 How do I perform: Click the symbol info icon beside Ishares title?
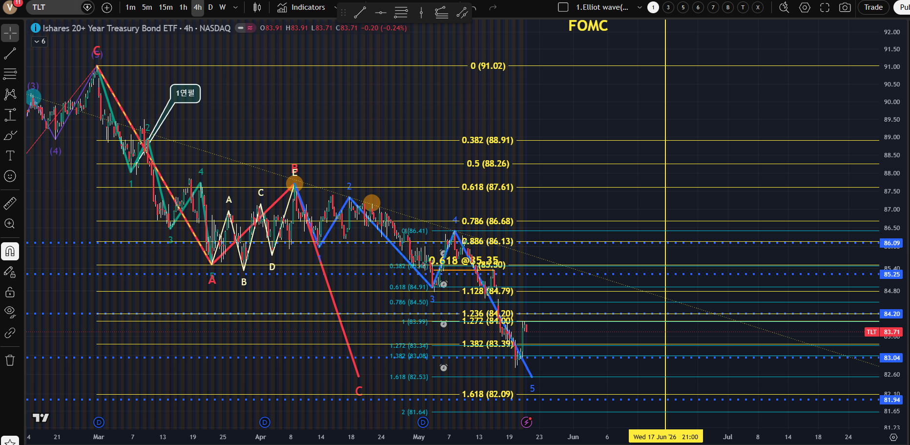[36, 28]
